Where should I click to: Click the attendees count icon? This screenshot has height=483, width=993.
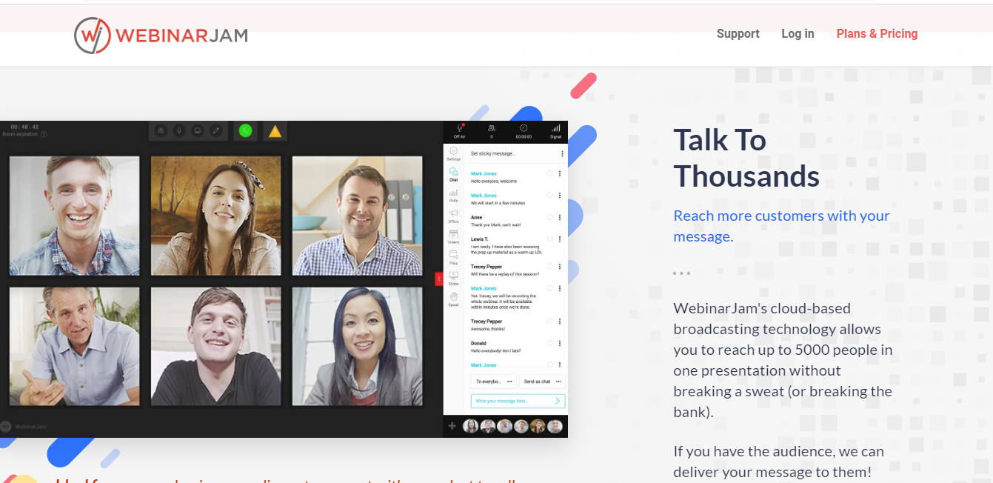[x=492, y=128]
